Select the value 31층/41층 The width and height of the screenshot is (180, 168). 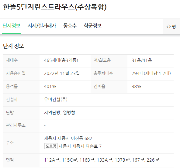pos(142,60)
